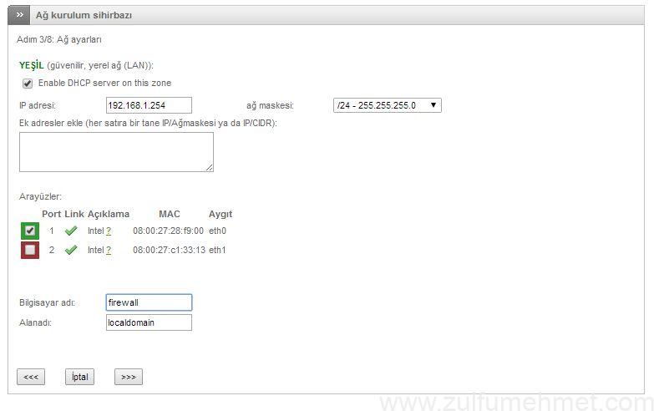Screen dimensions: 654x411
Task: Click the Alanadı field localdomain
Action: (149, 322)
